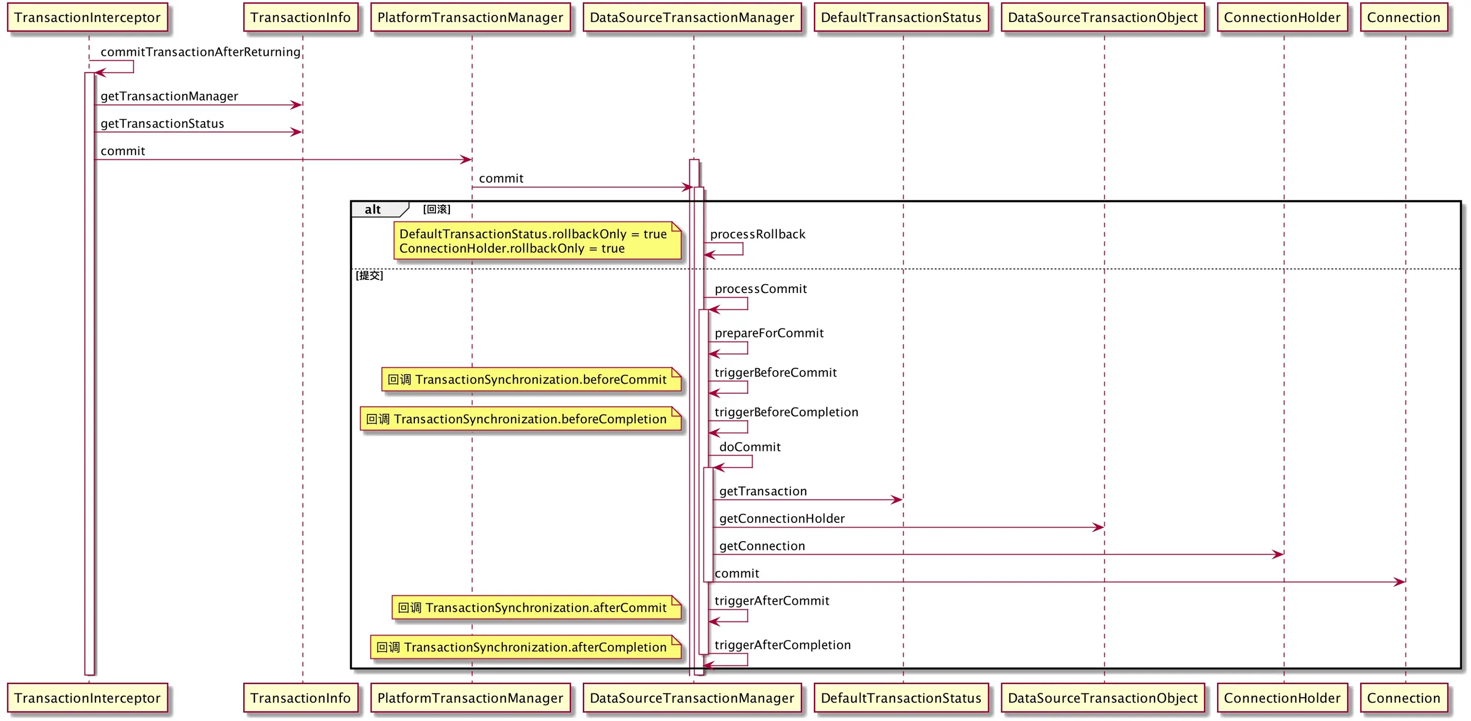1471x721 pixels.
Task: Click the TransactionSynchronization.afterCompletion note
Action: coord(525,647)
